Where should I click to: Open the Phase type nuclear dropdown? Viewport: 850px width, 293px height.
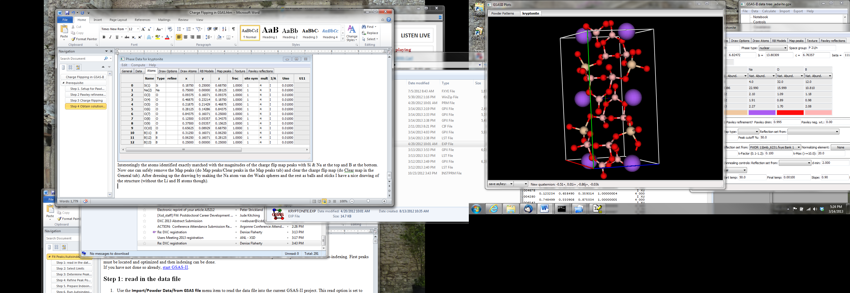point(773,48)
